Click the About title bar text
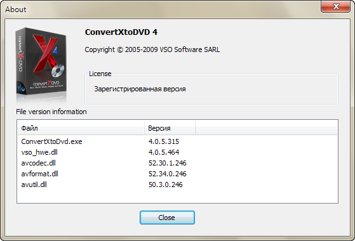Image resolution: width=355 pixels, height=241 pixels. [16, 10]
